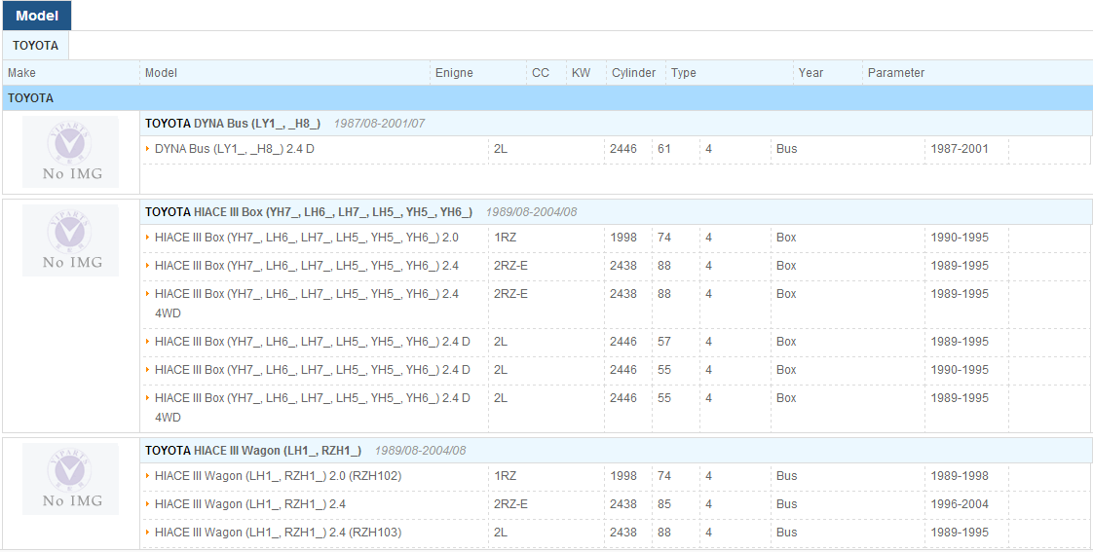Click 1987/08-2001/07 date range text
This screenshot has height=552, width=1093.
click(379, 124)
